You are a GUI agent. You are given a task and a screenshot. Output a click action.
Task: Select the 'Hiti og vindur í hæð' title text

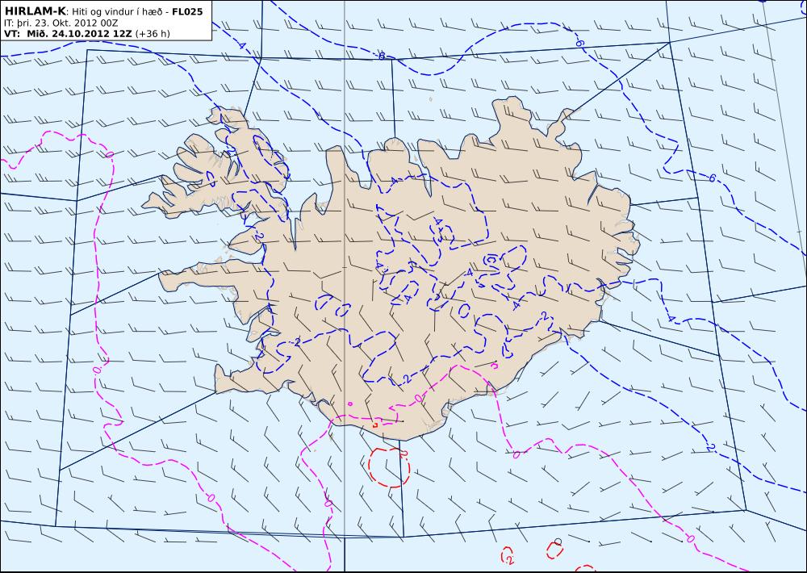point(118,12)
